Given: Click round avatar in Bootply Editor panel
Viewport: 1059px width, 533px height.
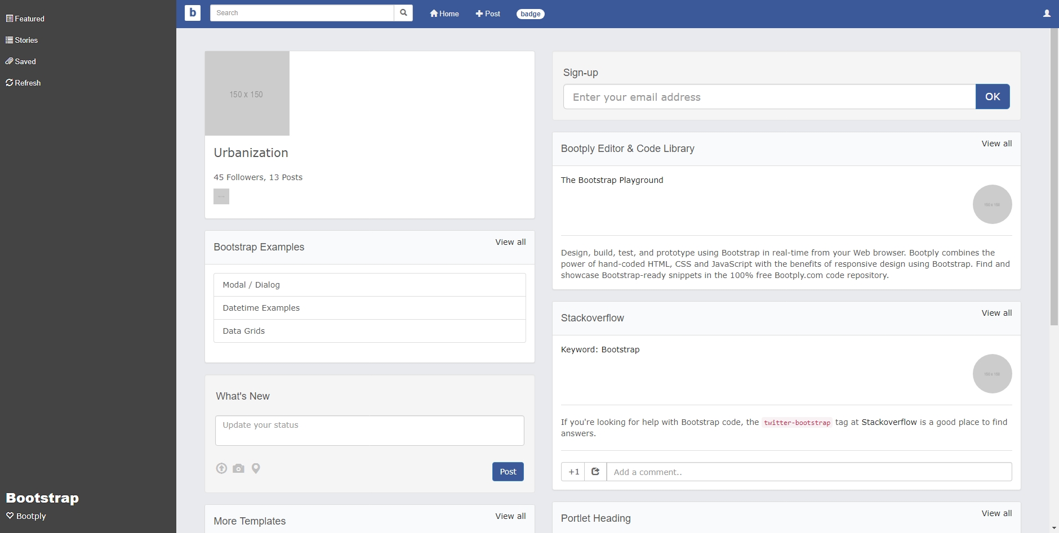Looking at the screenshot, I should tap(993, 204).
